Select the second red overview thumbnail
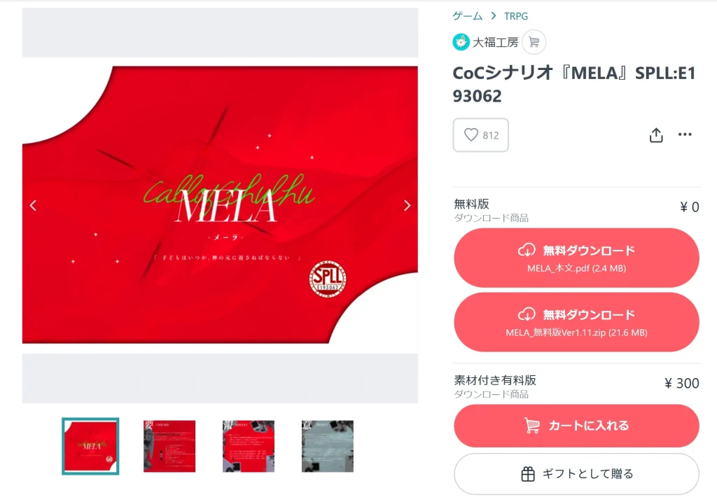This screenshot has height=502, width=717. 169,446
